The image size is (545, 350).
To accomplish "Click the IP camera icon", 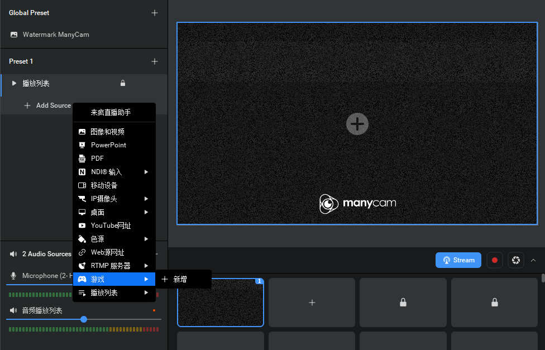I will click(82, 199).
